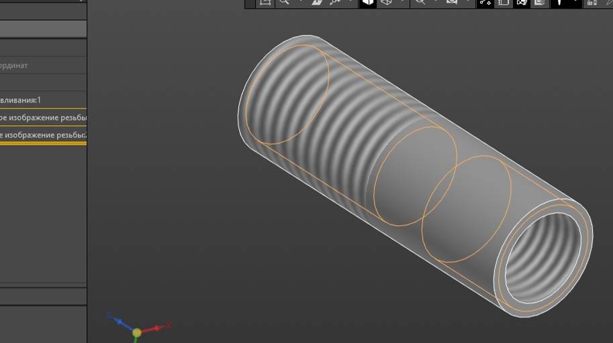
Task: Click the yellow origin sphere of the triad
Action: coord(136,332)
